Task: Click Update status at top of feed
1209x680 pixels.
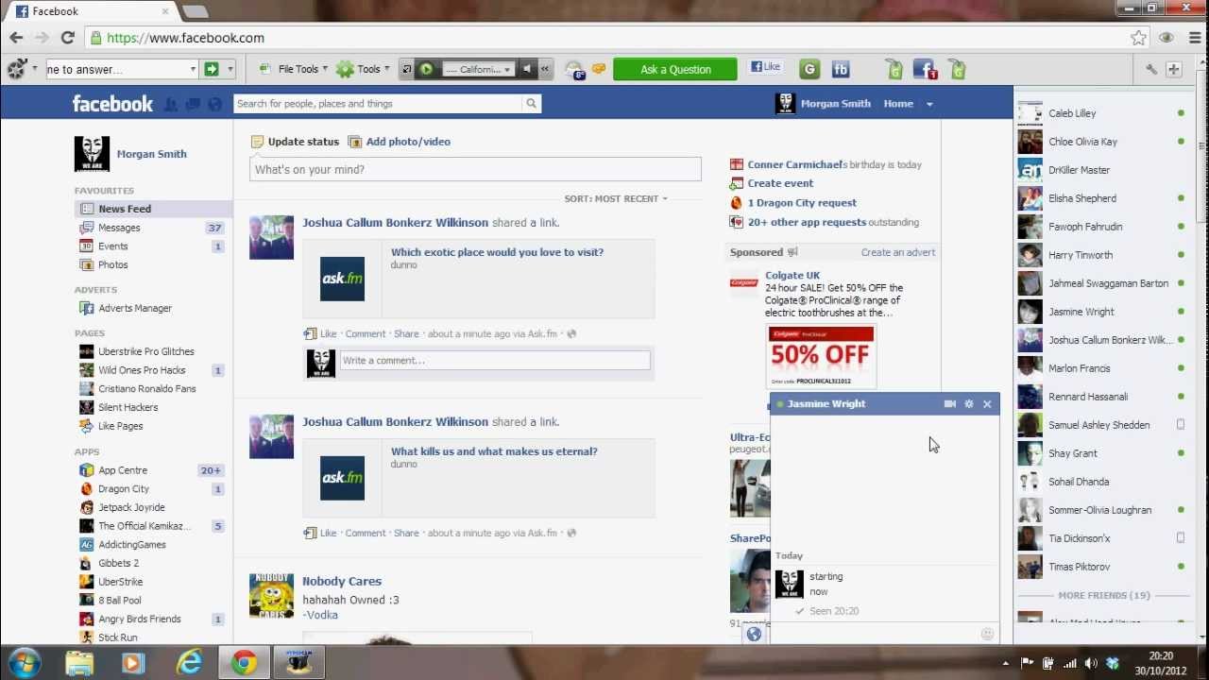Action: [303, 142]
